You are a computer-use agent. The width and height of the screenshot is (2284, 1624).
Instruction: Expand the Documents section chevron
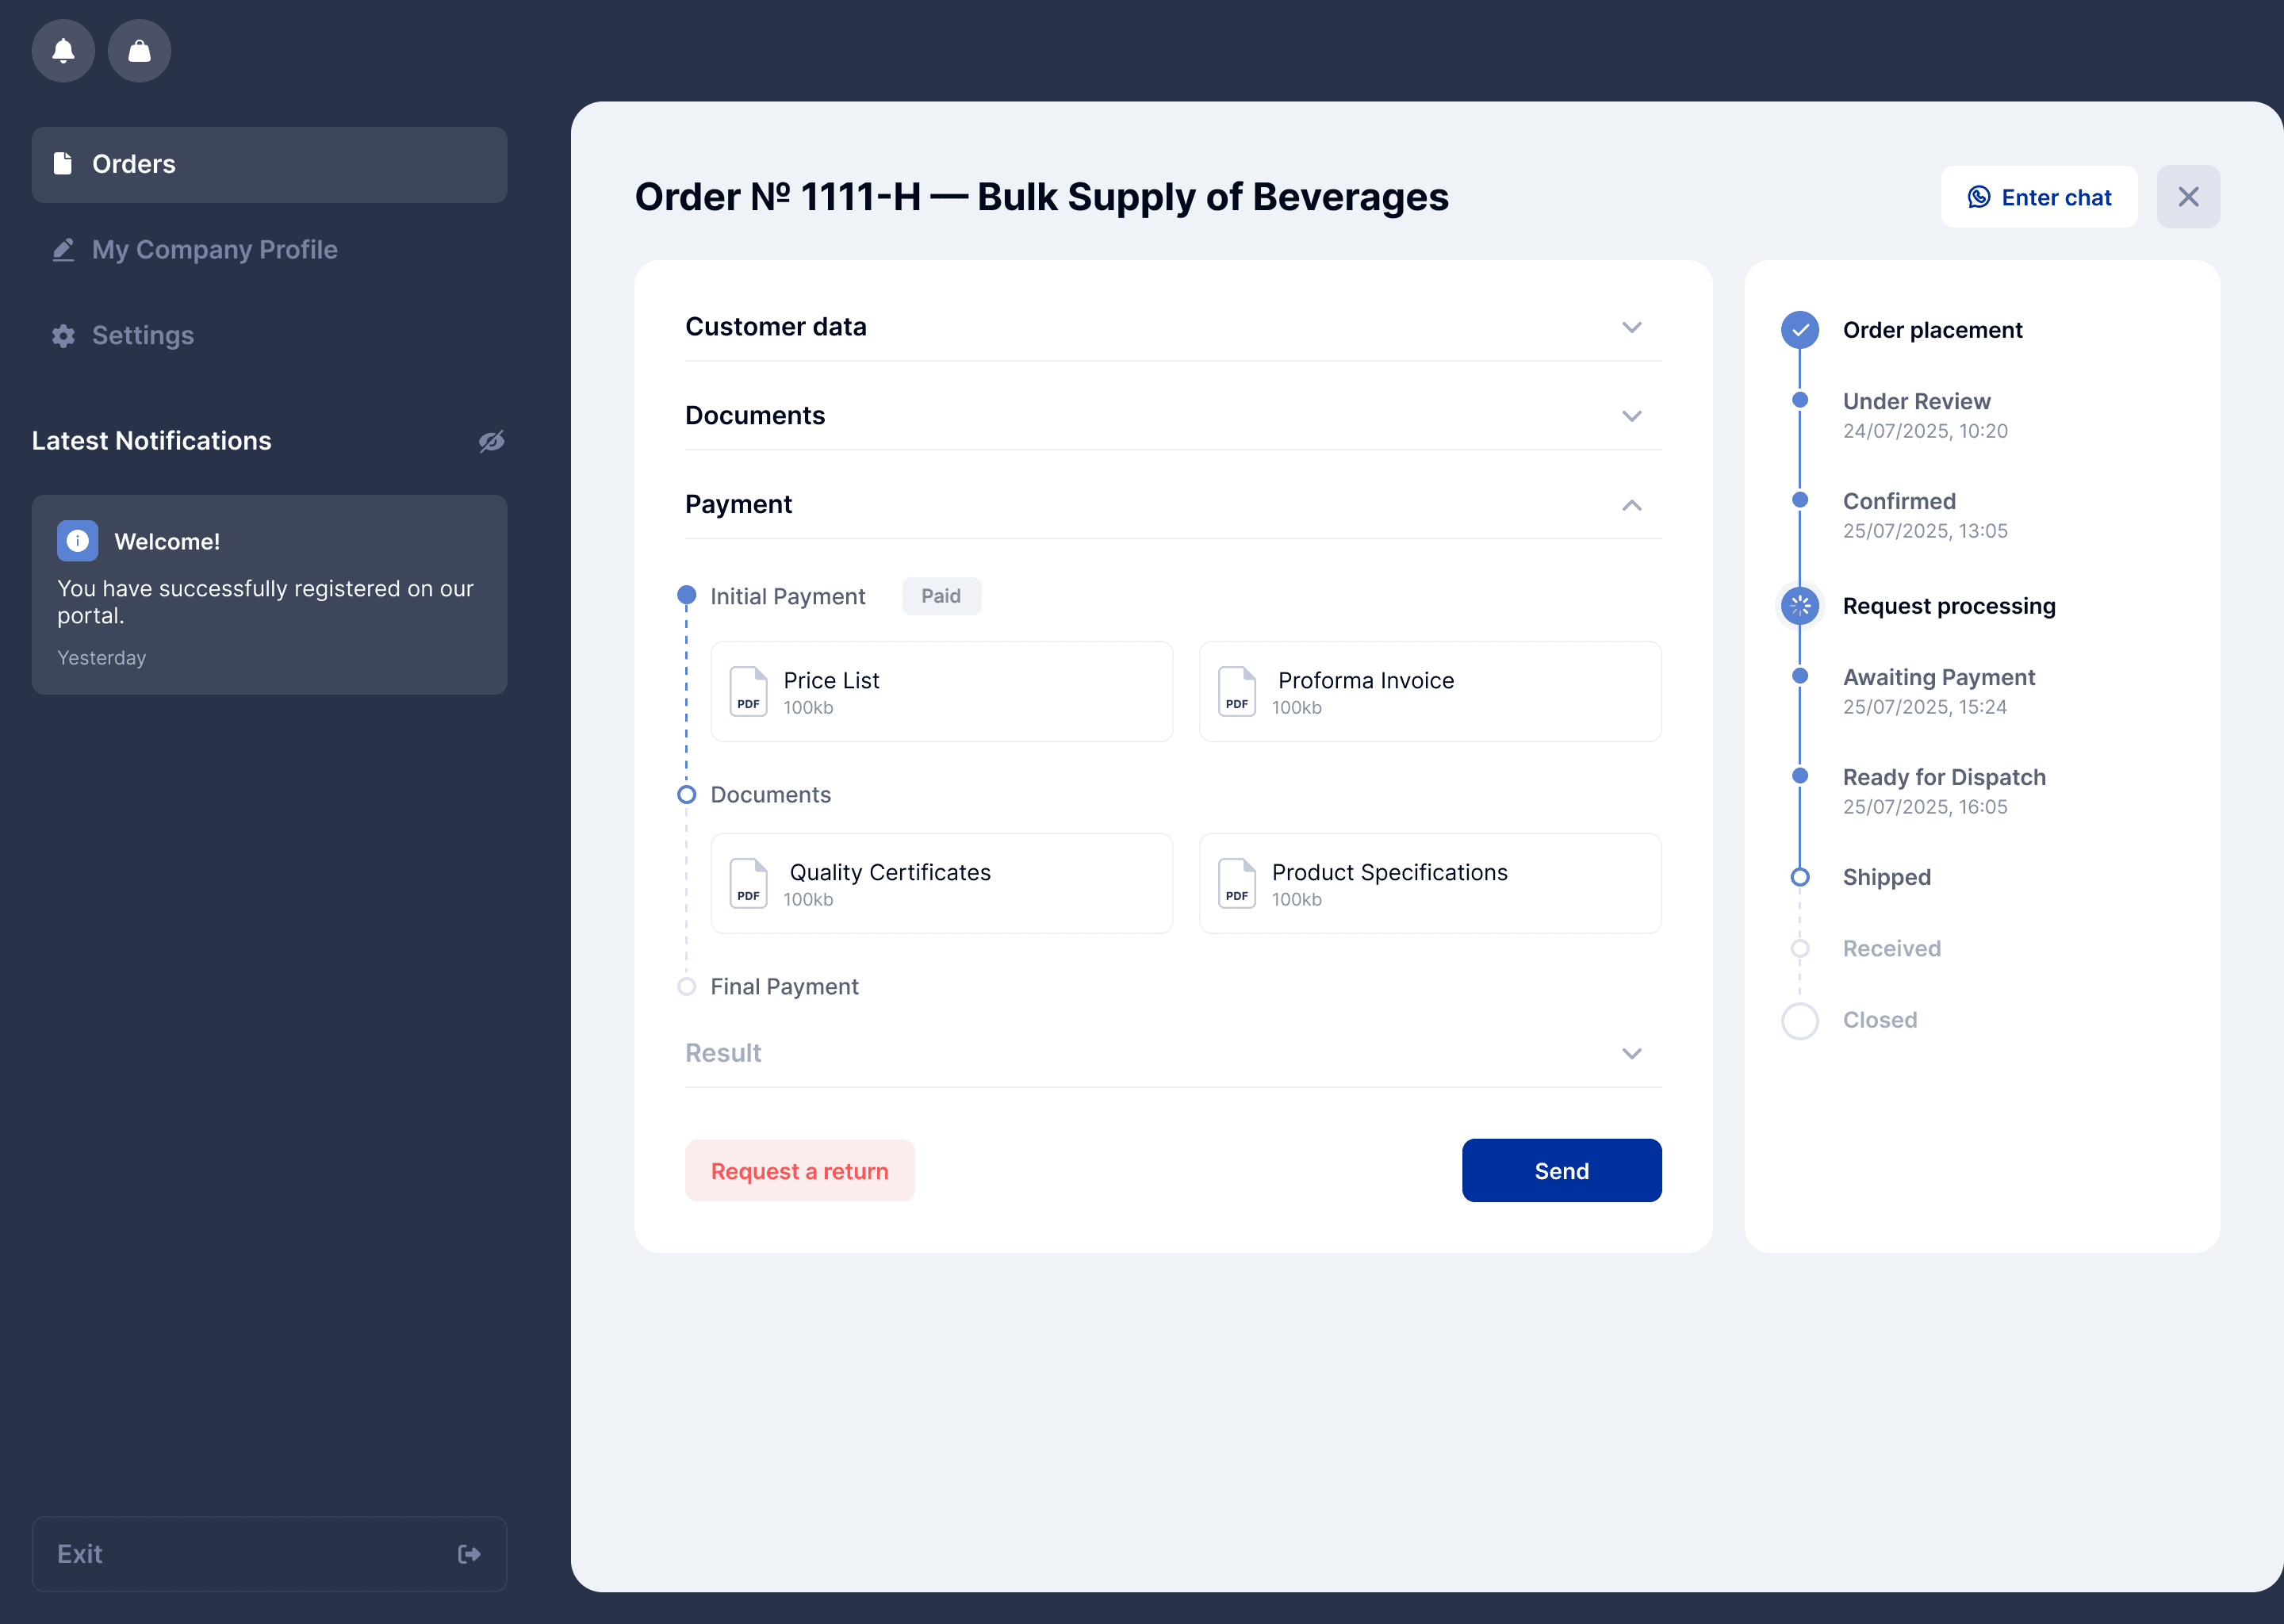(x=1631, y=416)
